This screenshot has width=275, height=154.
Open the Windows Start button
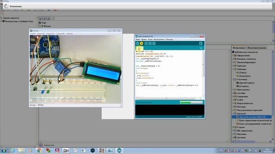point(4,151)
